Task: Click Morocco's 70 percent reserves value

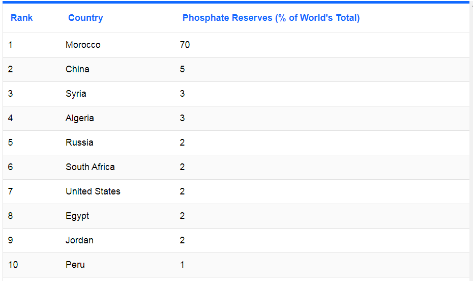Action: (185, 45)
